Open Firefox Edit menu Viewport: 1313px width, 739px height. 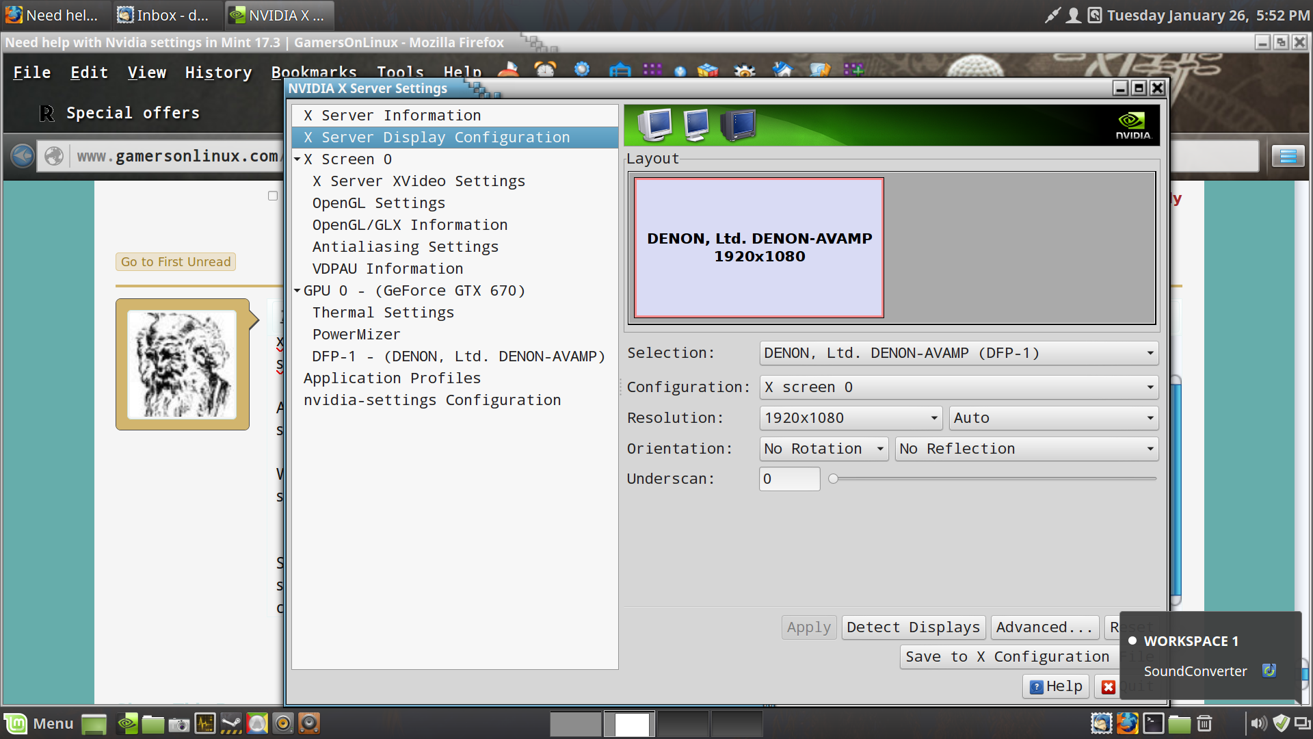coord(90,73)
